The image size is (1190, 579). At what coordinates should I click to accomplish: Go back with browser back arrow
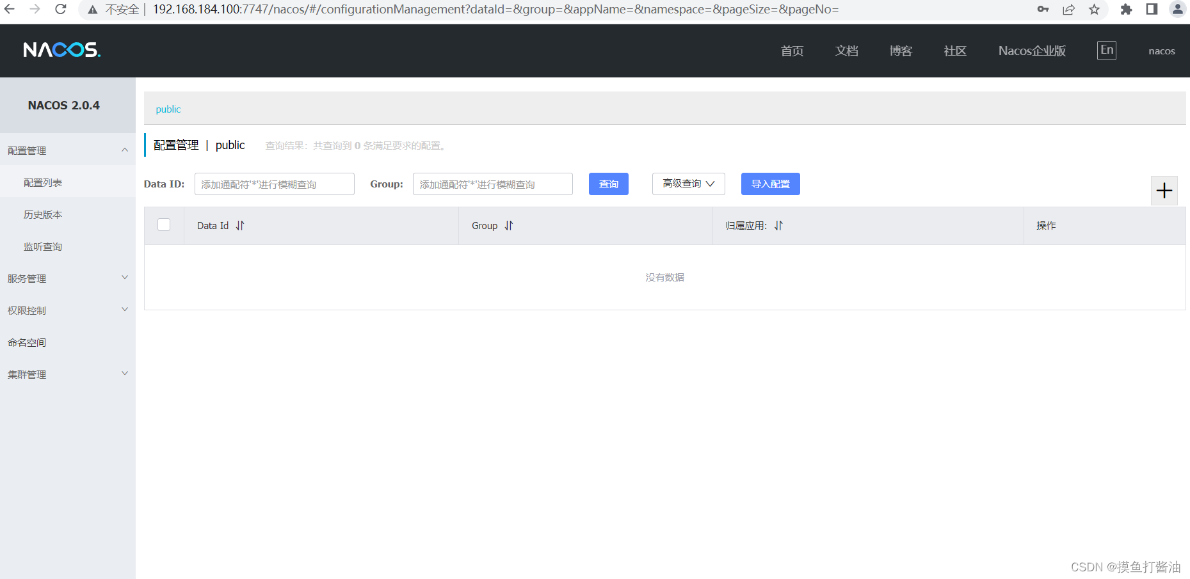tap(10, 9)
